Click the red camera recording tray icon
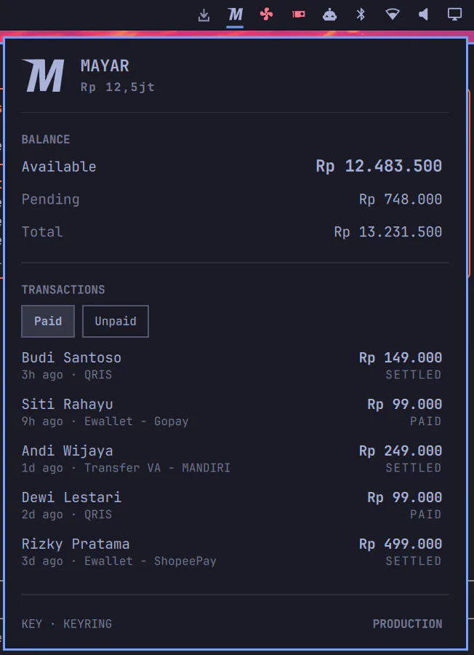 [298, 15]
